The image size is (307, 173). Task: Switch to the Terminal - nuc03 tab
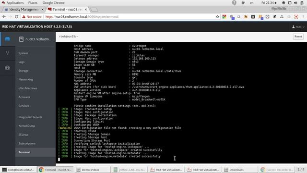pos(68,10)
